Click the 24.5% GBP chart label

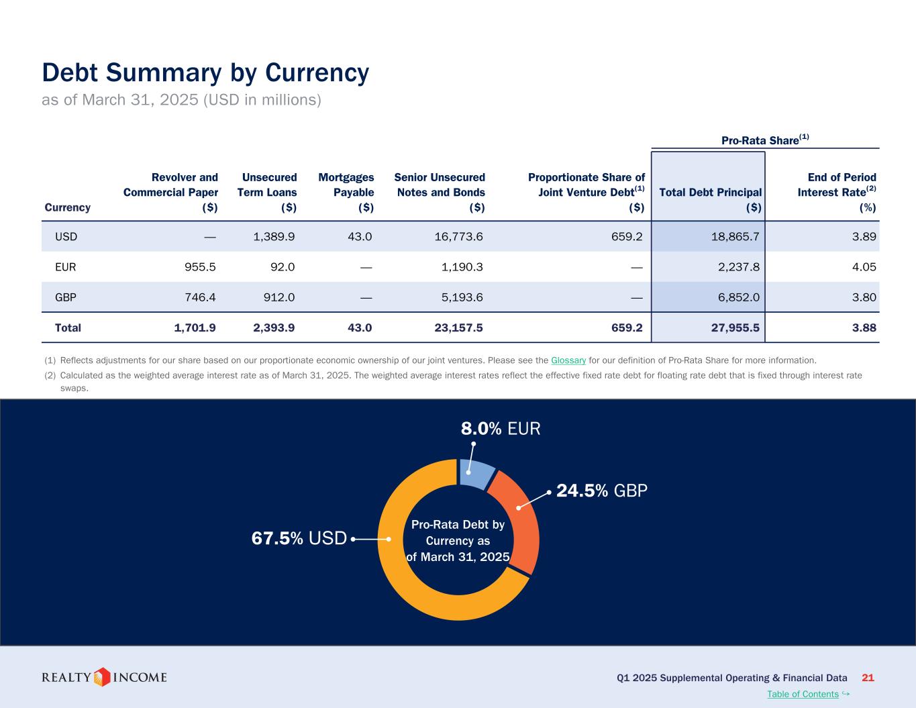(x=602, y=491)
